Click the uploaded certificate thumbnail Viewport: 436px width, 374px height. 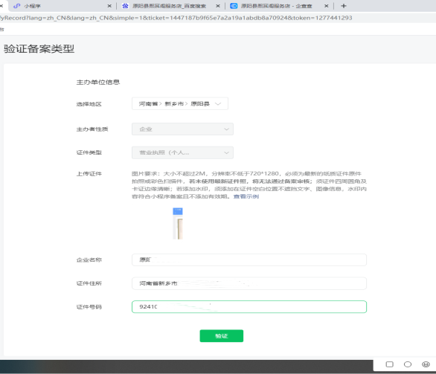(178, 223)
